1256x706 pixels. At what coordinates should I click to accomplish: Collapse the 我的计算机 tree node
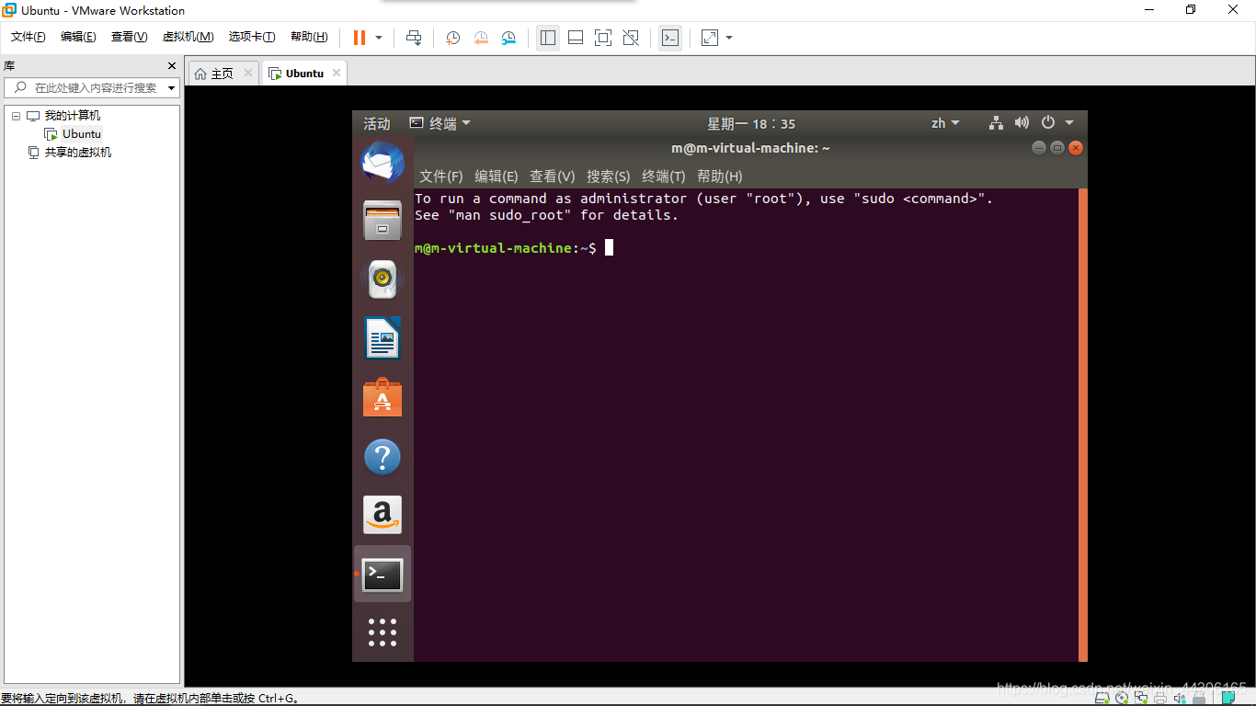tap(16, 116)
